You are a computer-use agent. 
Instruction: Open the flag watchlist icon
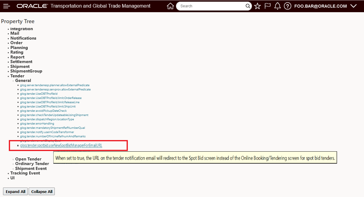[268, 6]
